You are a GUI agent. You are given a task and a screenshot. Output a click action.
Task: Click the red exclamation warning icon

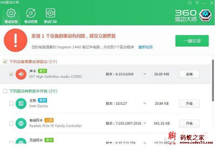(x=15, y=41)
